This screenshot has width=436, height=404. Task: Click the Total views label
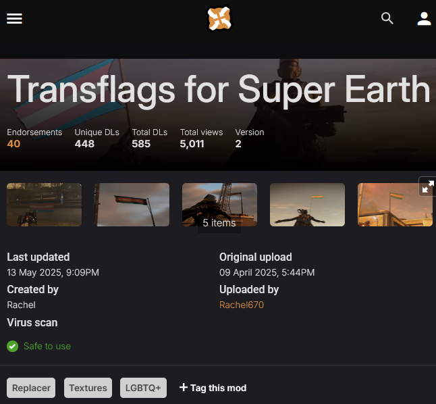click(201, 132)
